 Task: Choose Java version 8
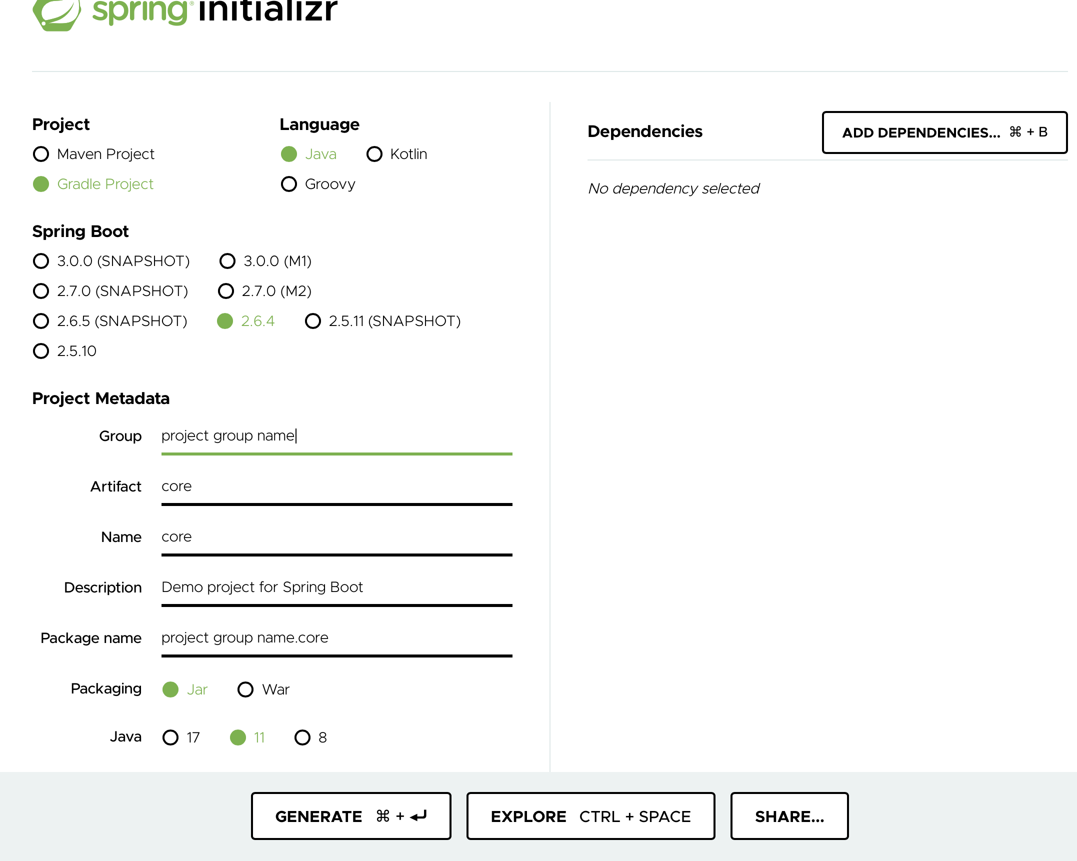[x=302, y=737]
